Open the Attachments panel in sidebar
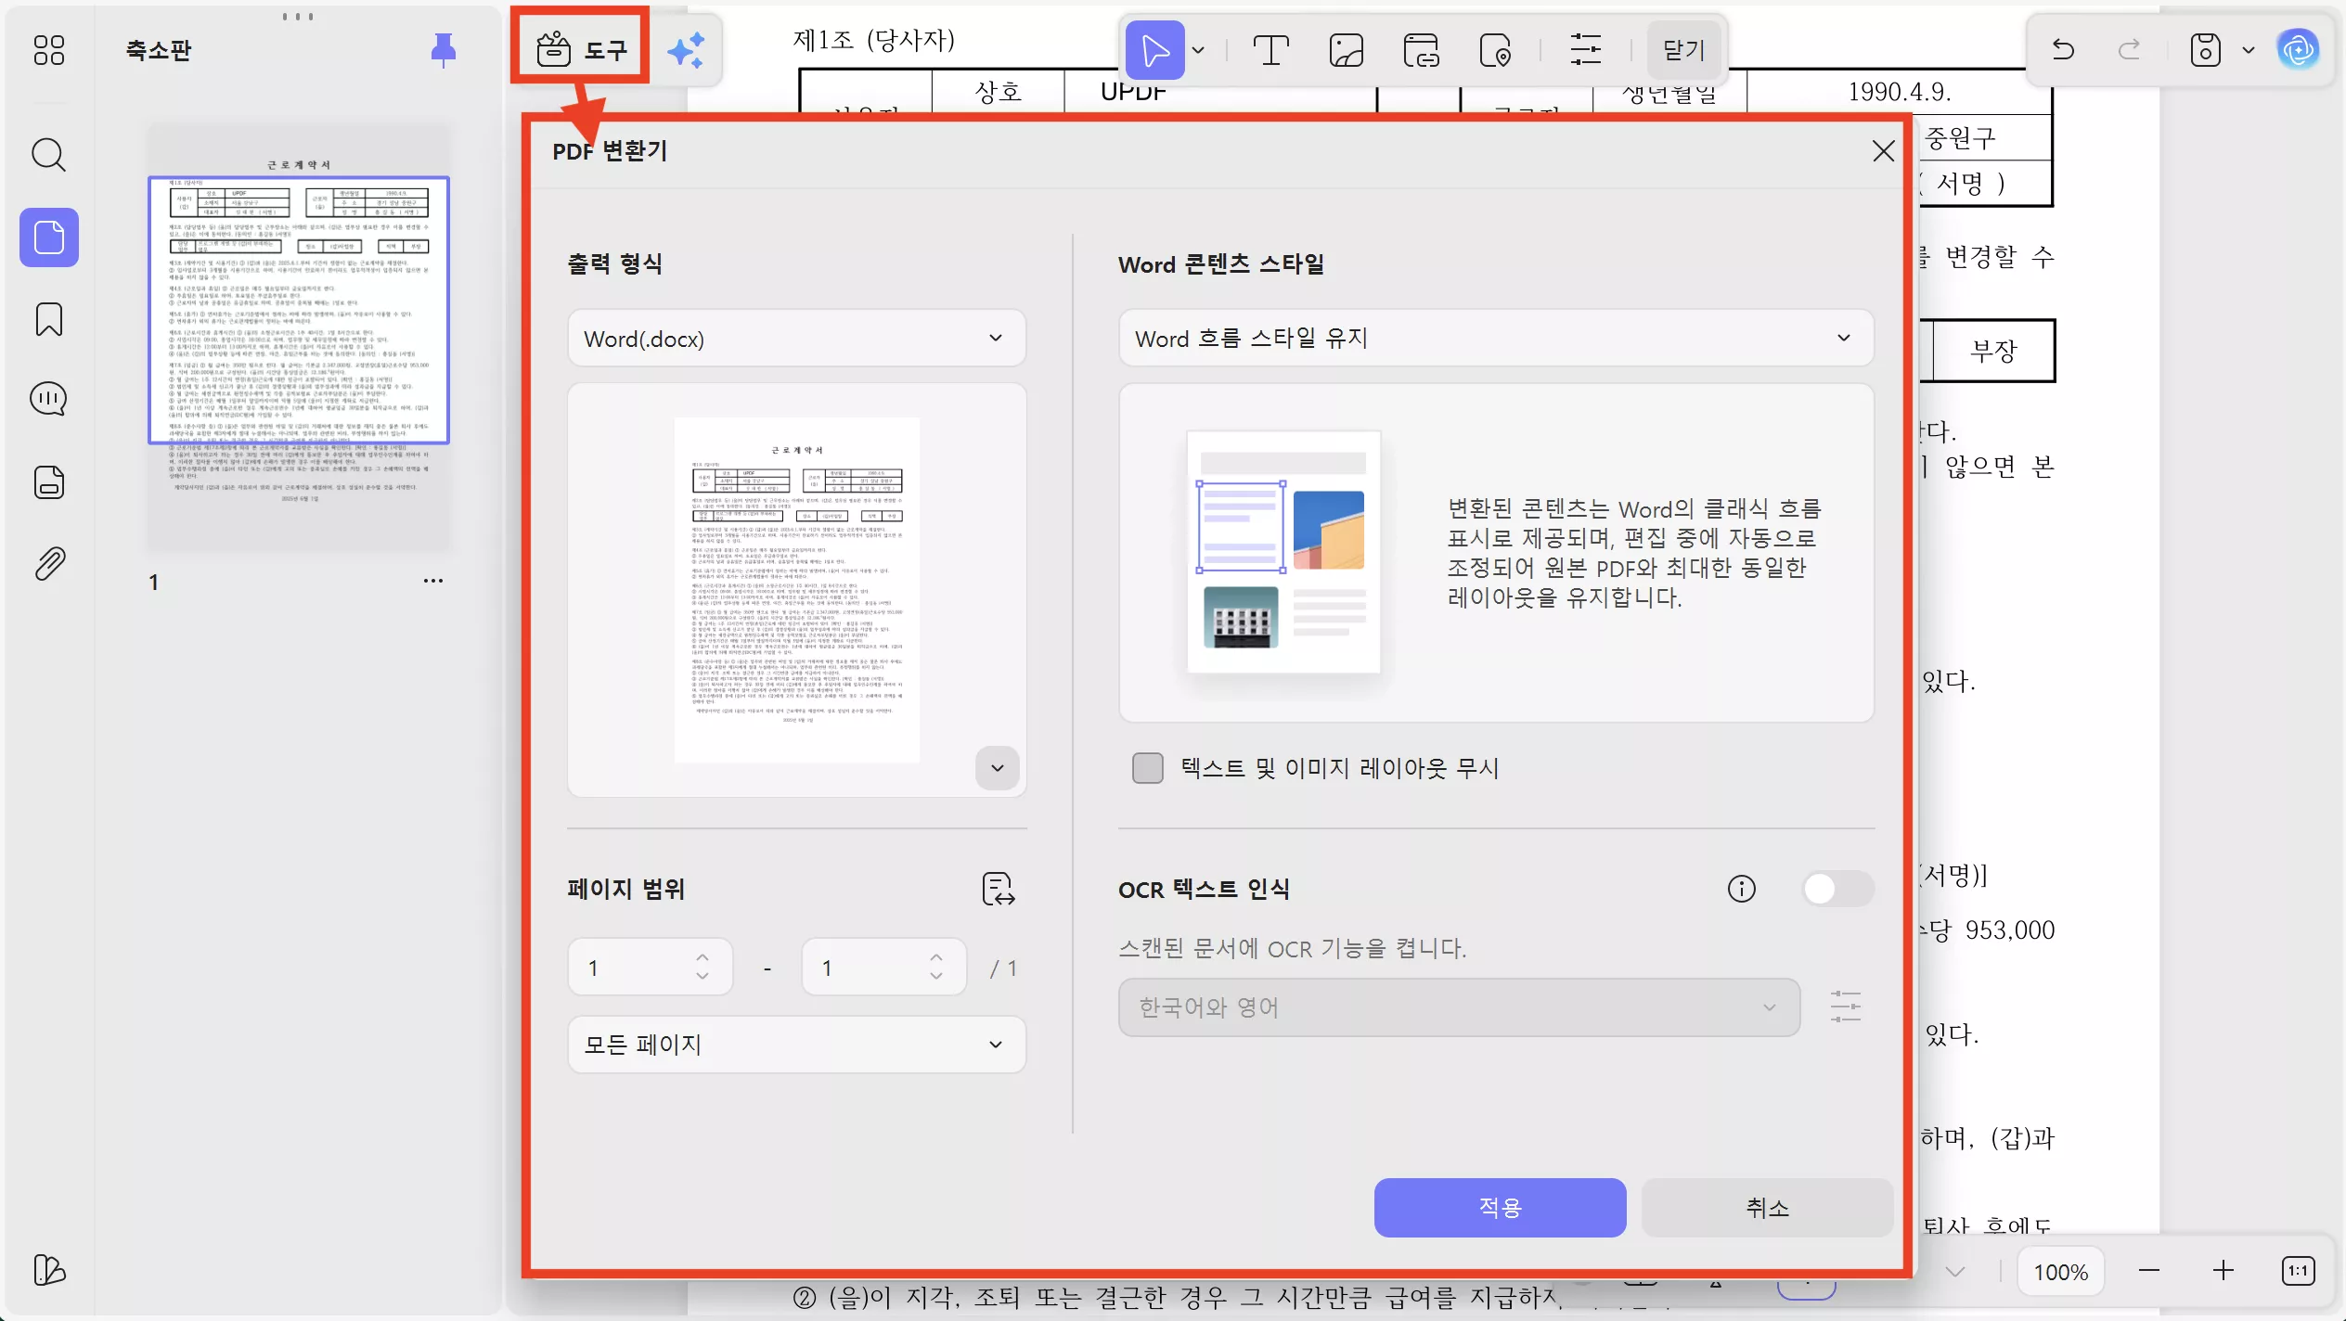This screenshot has width=2346, height=1321. [48, 563]
